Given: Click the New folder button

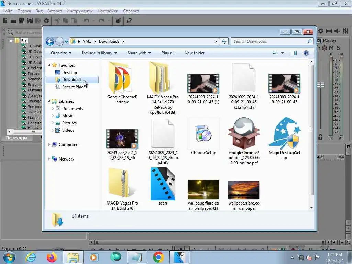Looking at the screenshot, I should click(x=195, y=53).
